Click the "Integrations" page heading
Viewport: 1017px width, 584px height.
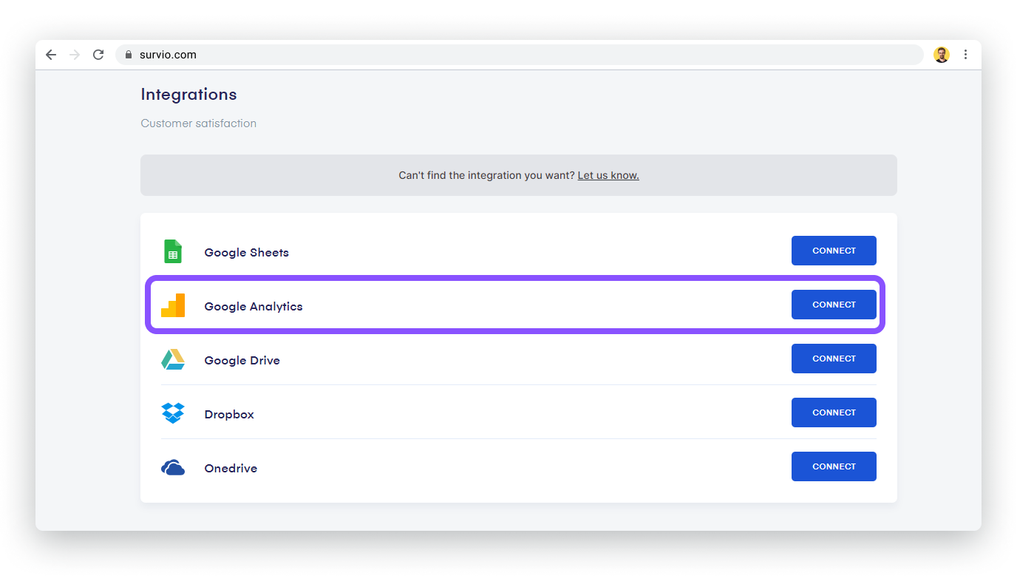pos(188,95)
